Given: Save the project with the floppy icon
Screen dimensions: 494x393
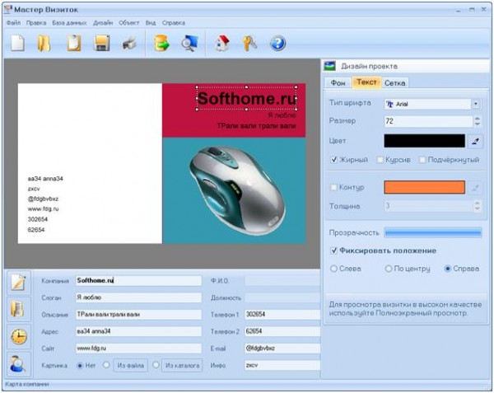Looking at the screenshot, I should click(x=102, y=43).
